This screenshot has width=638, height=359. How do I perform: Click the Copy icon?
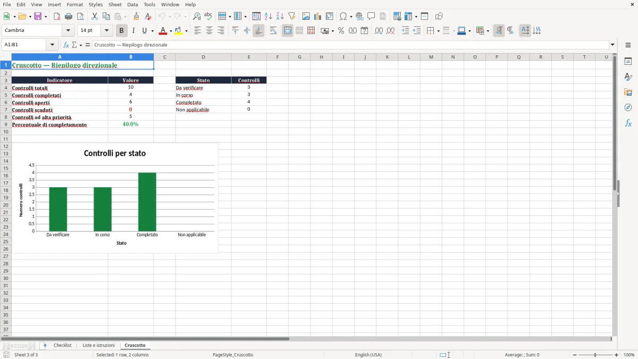coord(106,16)
